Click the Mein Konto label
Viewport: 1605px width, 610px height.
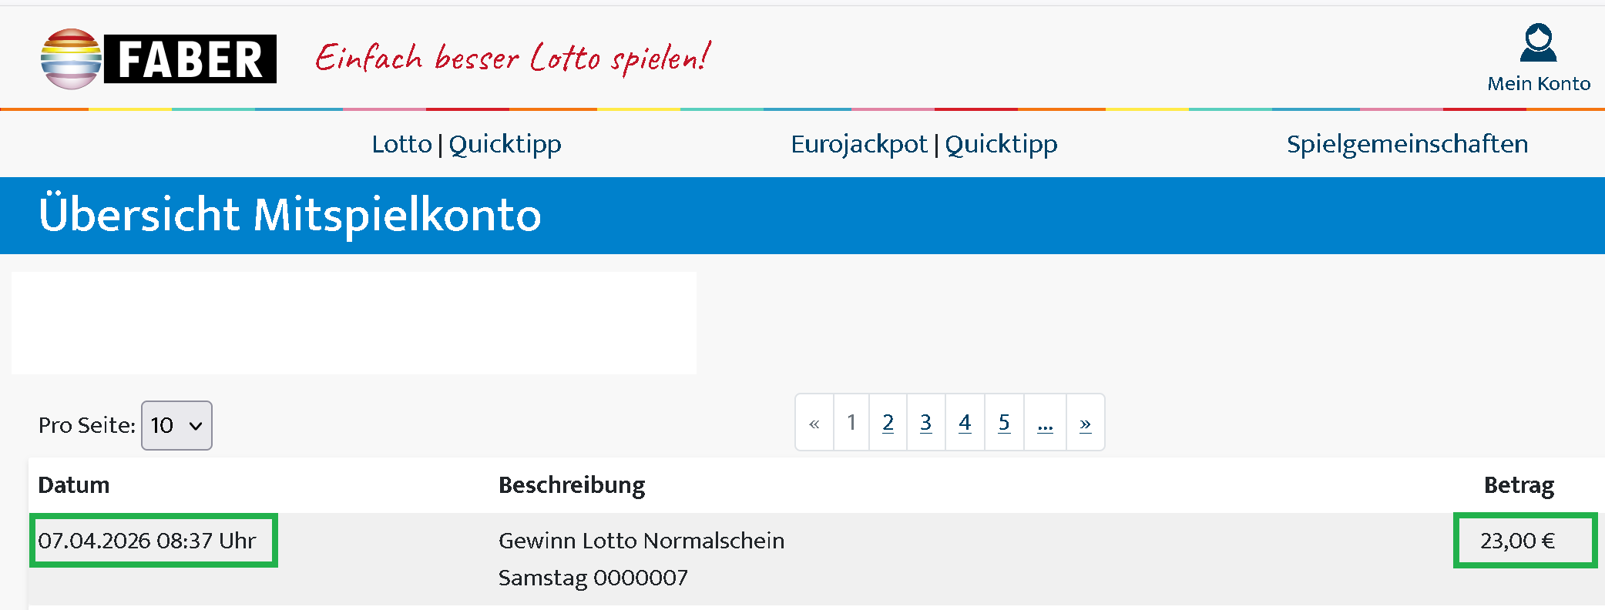(x=1539, y=84)
